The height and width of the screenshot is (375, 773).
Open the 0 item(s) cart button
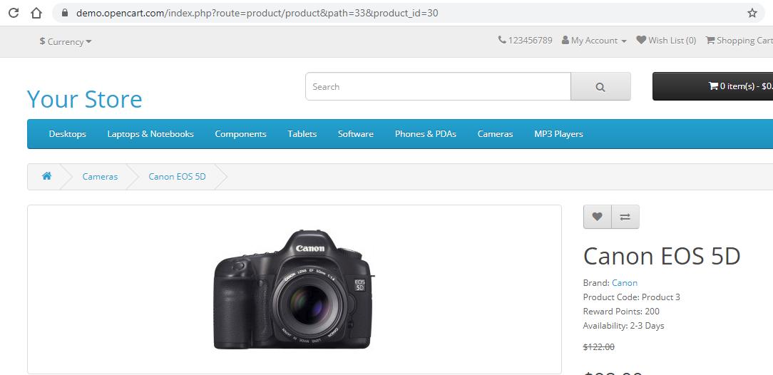coord(713,86)
